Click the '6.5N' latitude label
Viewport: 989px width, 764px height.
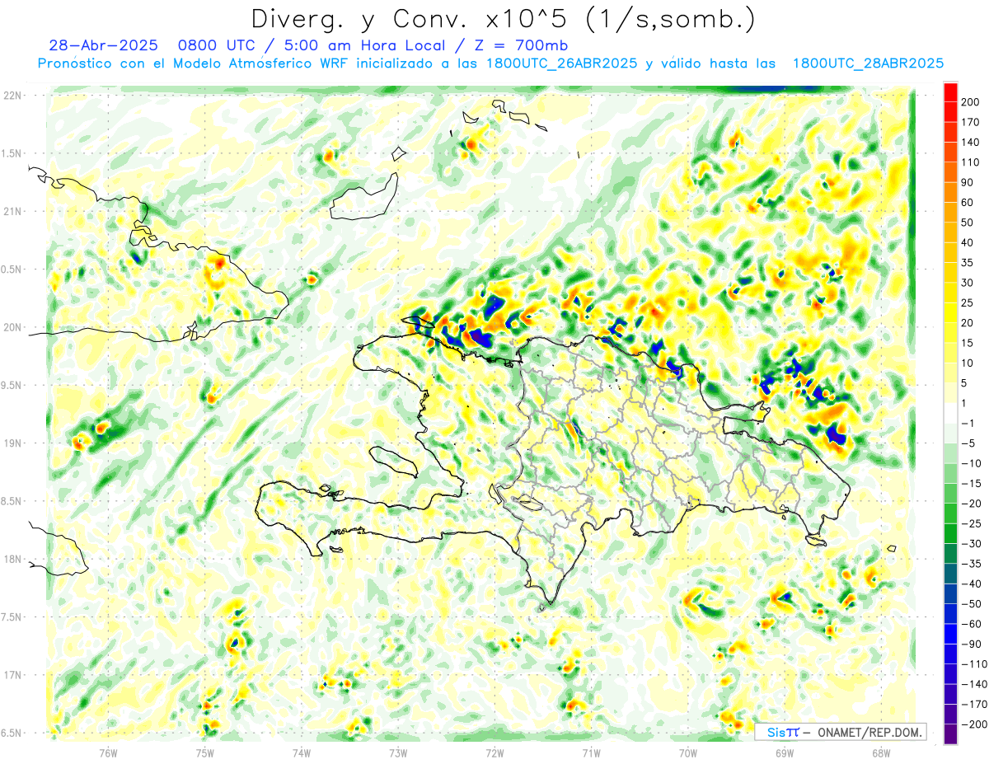pos(12,733)
